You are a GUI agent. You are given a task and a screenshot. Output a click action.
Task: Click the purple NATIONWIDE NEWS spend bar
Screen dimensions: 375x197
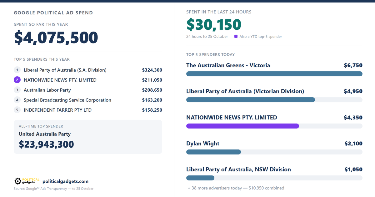click(x=274, y=126)
